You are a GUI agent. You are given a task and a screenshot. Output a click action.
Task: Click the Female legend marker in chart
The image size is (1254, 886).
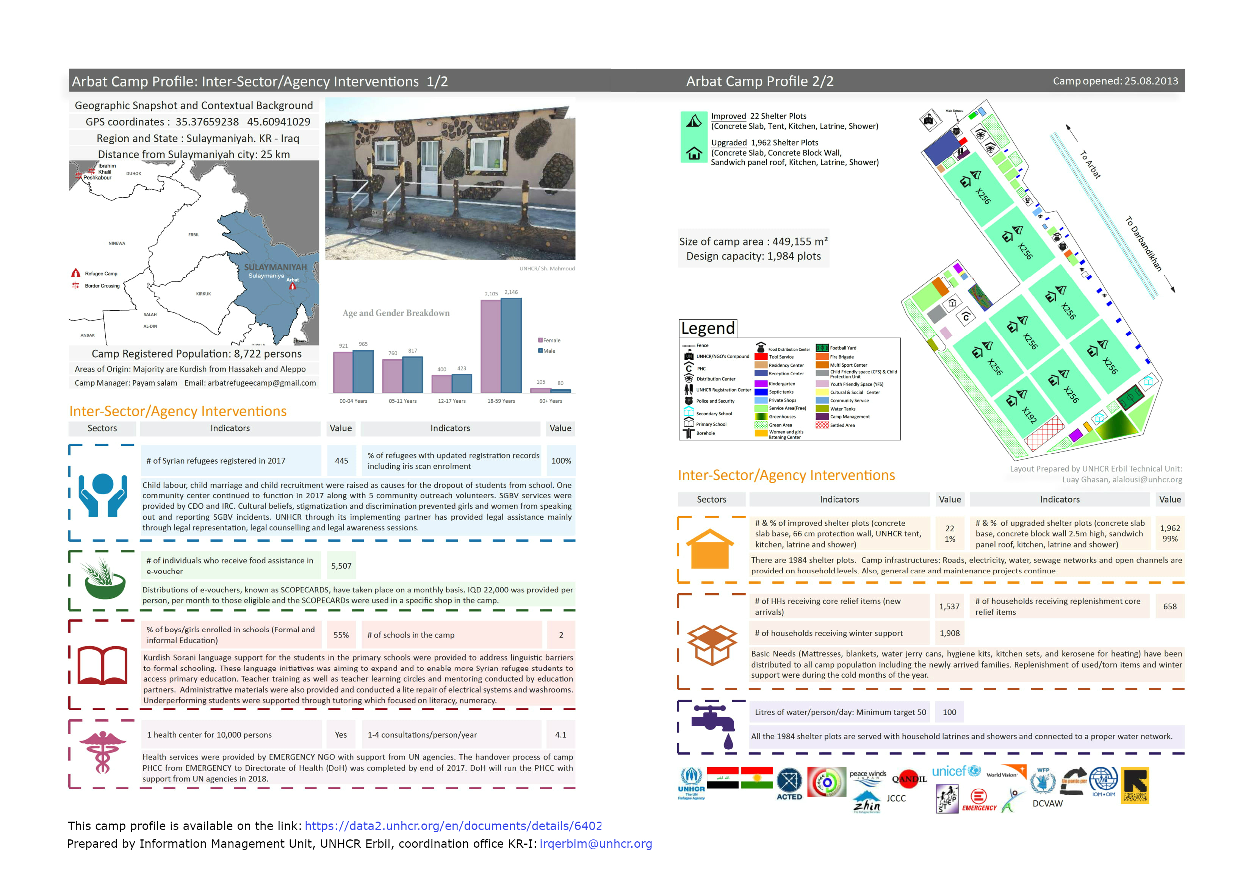(540, 340)
